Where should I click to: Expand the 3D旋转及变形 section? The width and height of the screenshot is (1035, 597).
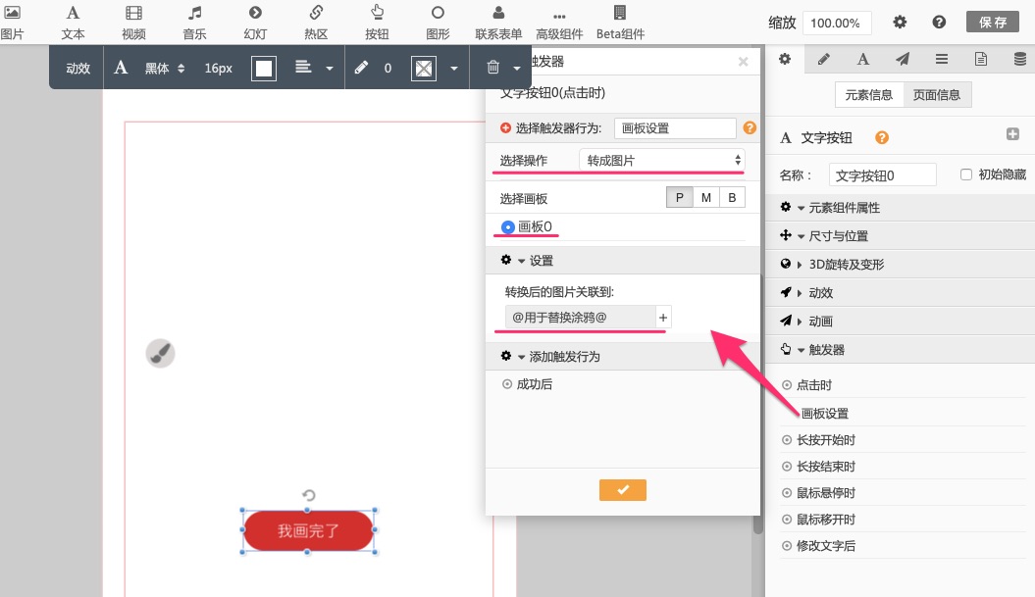pyautogui.click(x=846, y=265)
